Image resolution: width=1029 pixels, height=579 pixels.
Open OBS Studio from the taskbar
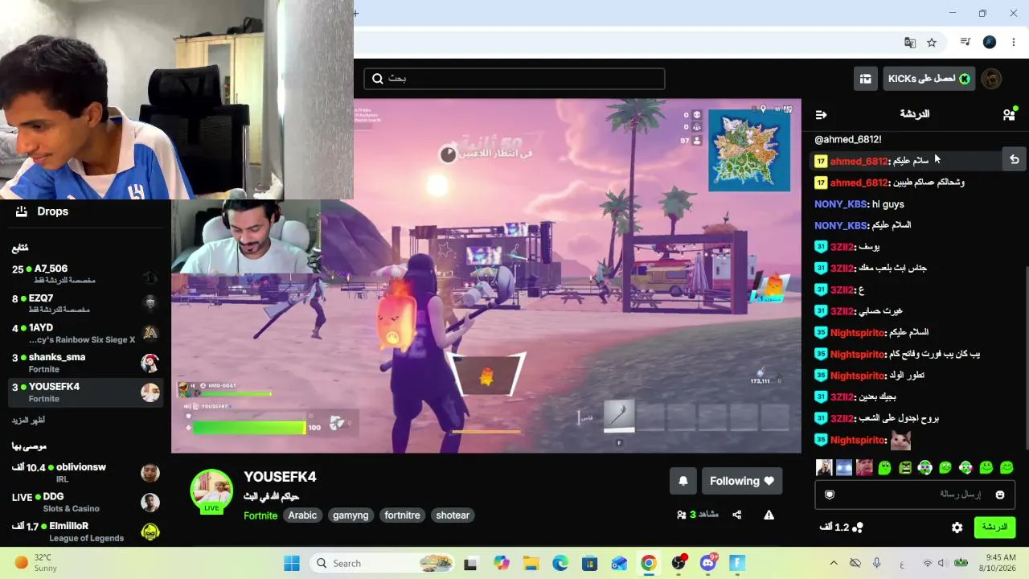tap(678, 563)
